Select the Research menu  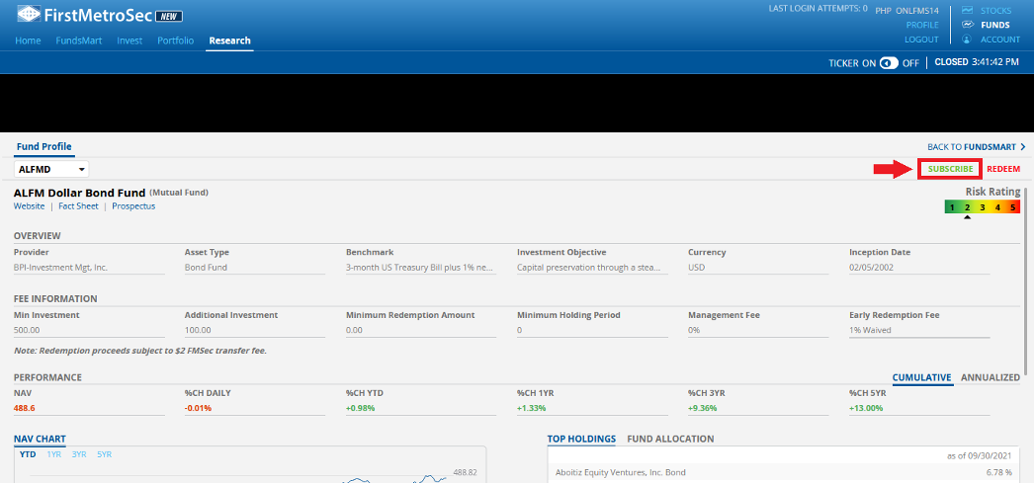click(229, 40)
